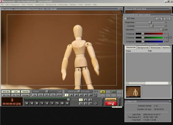Click the sequences list right scroll arrow

coord(169,83)
